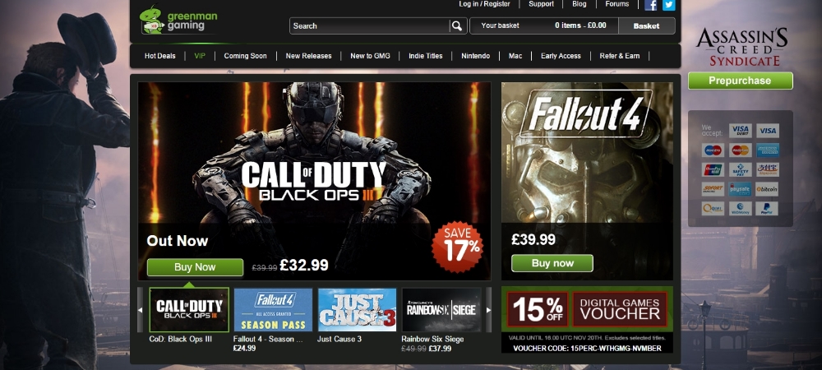Screen dimensions: 822x370
Task: Click the Maestro payment icon
Action: point(713,150)
